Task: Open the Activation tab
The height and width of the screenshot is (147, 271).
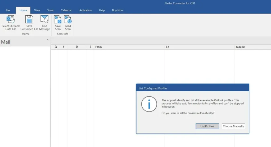Action: [85, 10]
